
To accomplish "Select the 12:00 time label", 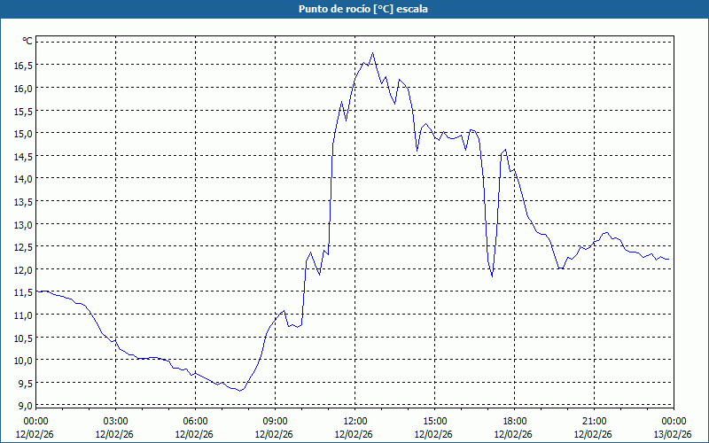I will [354, 421].
